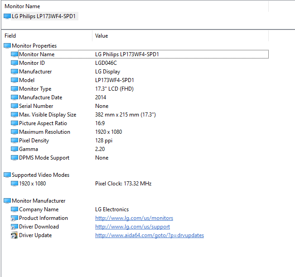Image resolution: width=295 pixels, height=277 pixels.
Task: Click the shortcut icon beside Driver Download
Action: [15, 227]
